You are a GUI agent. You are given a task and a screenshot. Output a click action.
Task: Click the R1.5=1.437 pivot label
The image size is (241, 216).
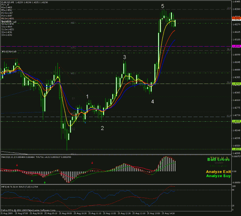[x=7, y=13]
